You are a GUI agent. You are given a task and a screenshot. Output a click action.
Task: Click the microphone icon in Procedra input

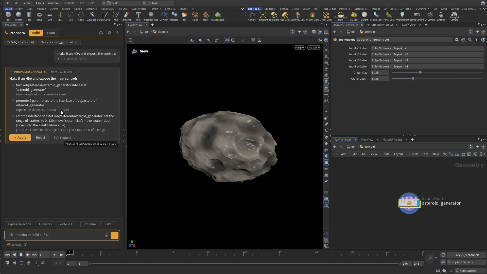click(107, 235)
